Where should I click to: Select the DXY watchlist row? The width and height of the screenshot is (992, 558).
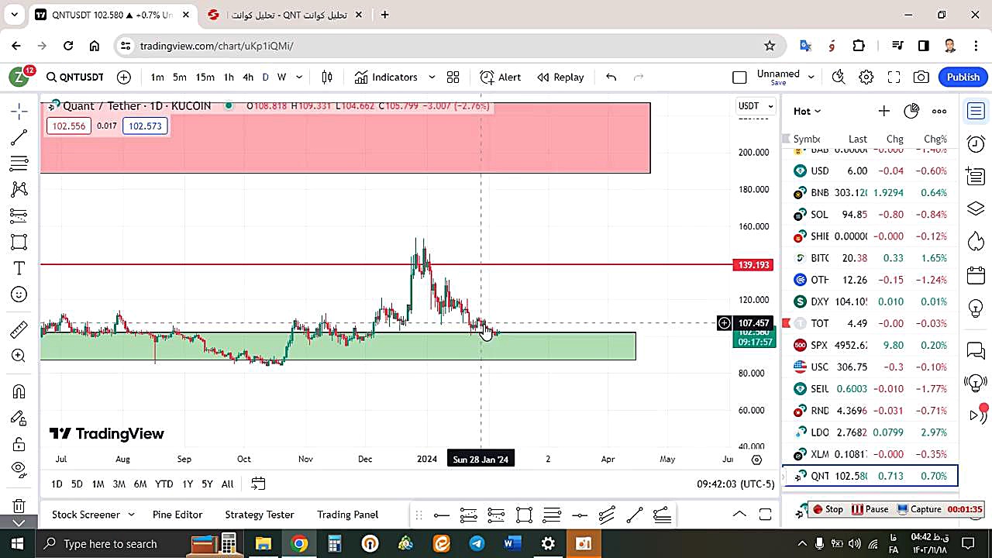pyautogui.click(x=870, y=301)
